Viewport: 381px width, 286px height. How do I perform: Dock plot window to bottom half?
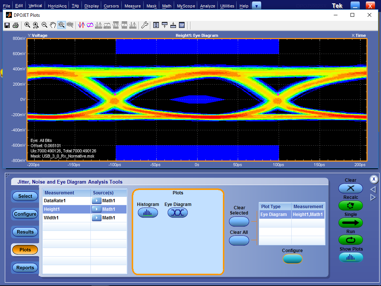(173, 25)
